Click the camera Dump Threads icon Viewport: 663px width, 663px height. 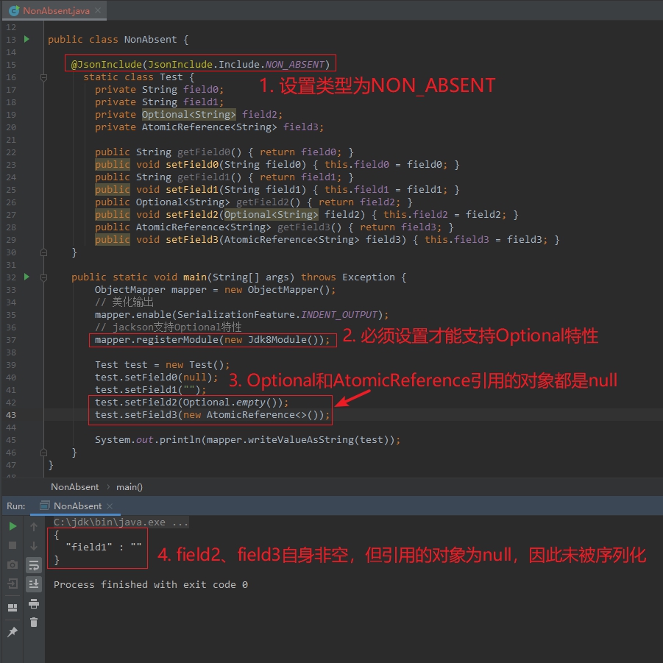pyautogui.click(x=13, y=564)
